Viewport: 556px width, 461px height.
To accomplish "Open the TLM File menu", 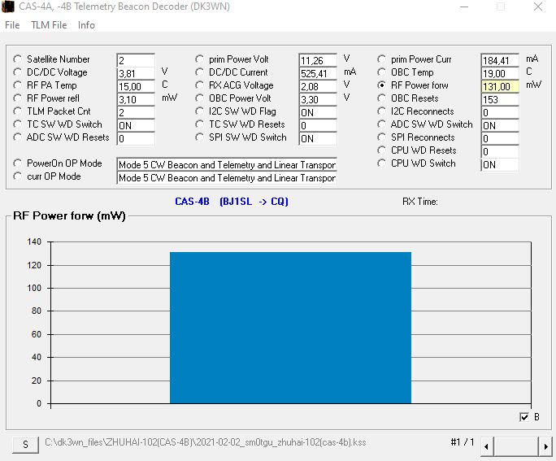I will click(x=49, y=25).
